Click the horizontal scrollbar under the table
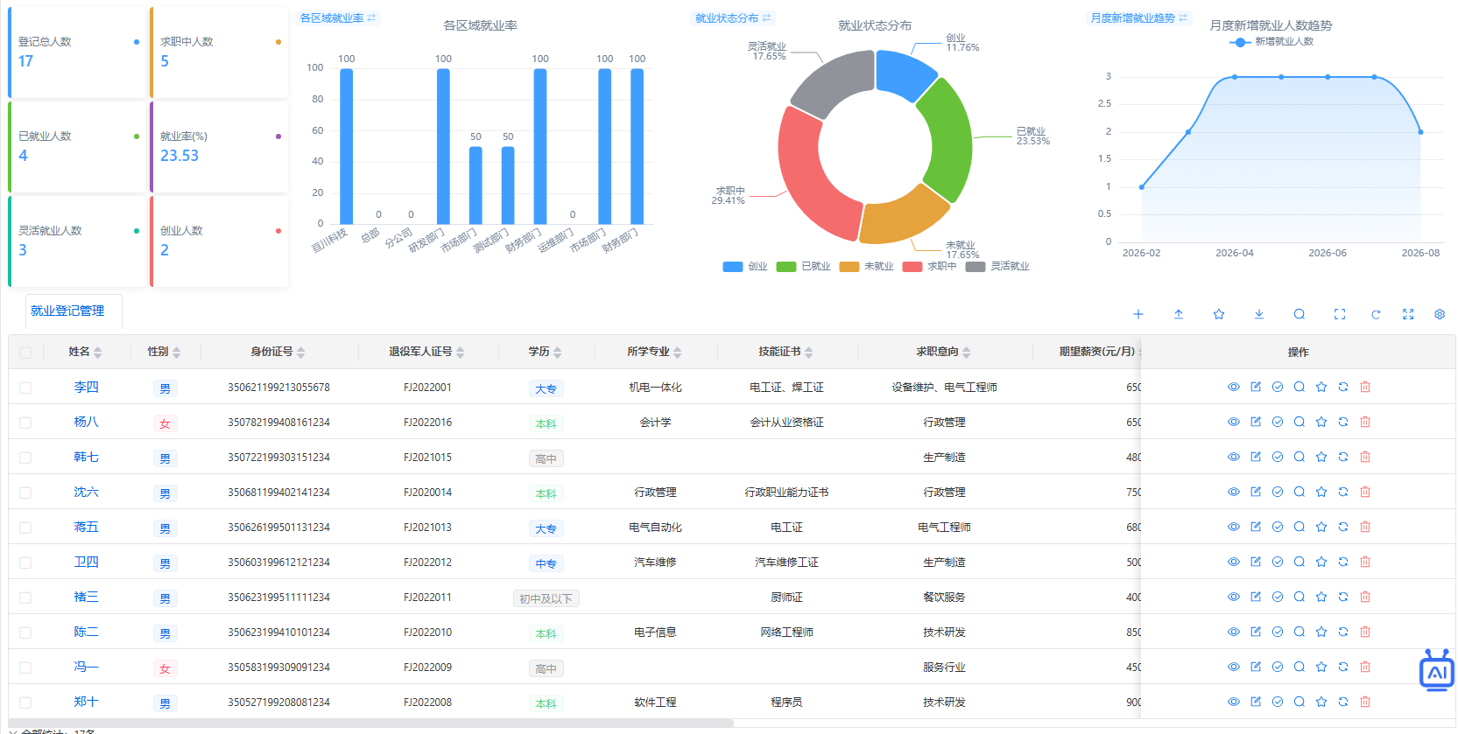This screenshot has width=1458, height=734. [370, 723]
